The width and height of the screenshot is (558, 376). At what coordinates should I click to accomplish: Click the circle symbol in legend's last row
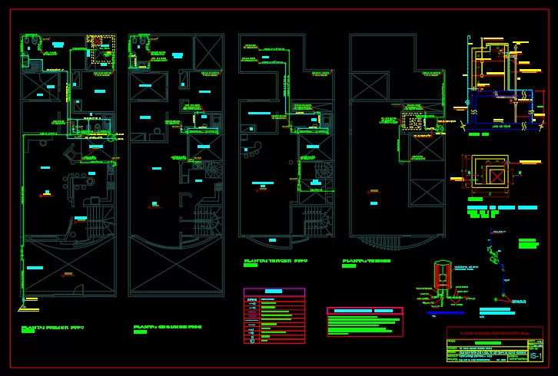(x=252, y=341)
